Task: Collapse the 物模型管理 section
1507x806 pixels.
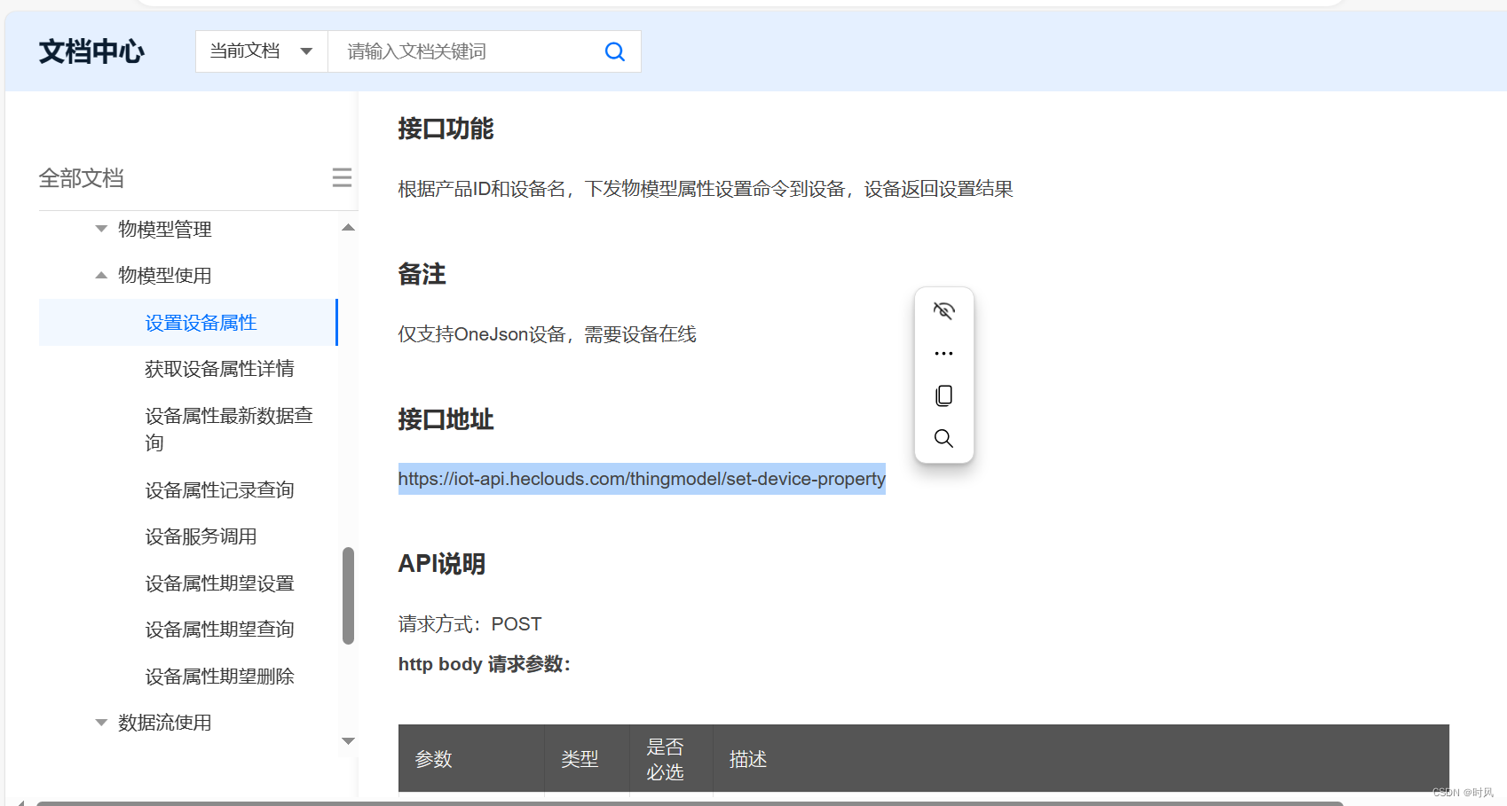Action: pos(101,228)
